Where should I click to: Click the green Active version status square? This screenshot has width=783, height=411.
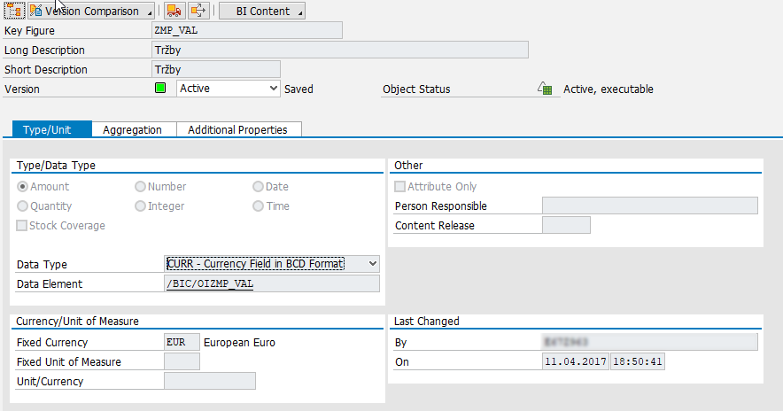(x=160, y=89)
